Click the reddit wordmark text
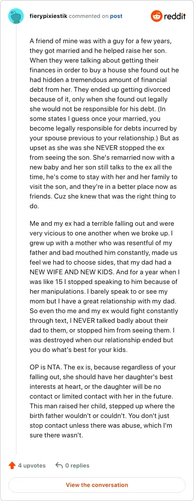Viewport: 194px width, 501px height. click(x=175, y=17)
